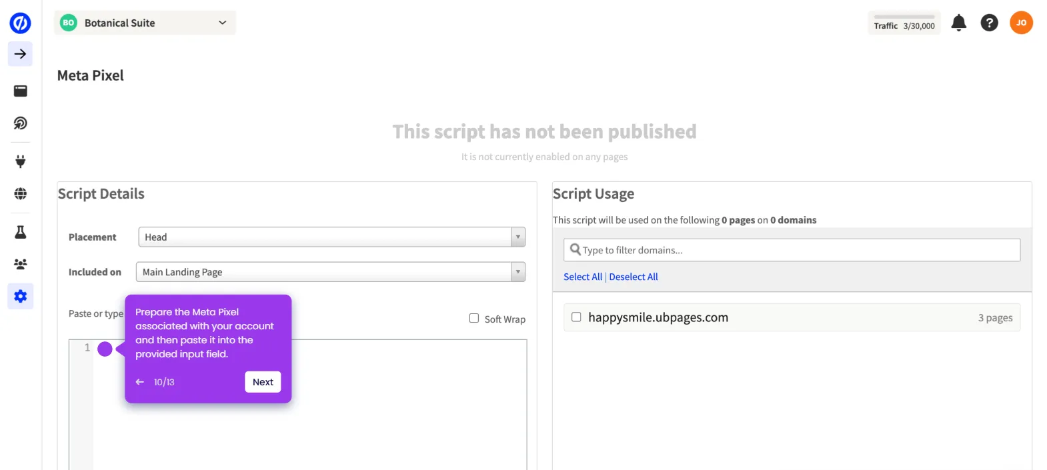The width and height of the screenshot is (1047, 470).
Task: Open the help question mark icon
Action: coord(989,23)
